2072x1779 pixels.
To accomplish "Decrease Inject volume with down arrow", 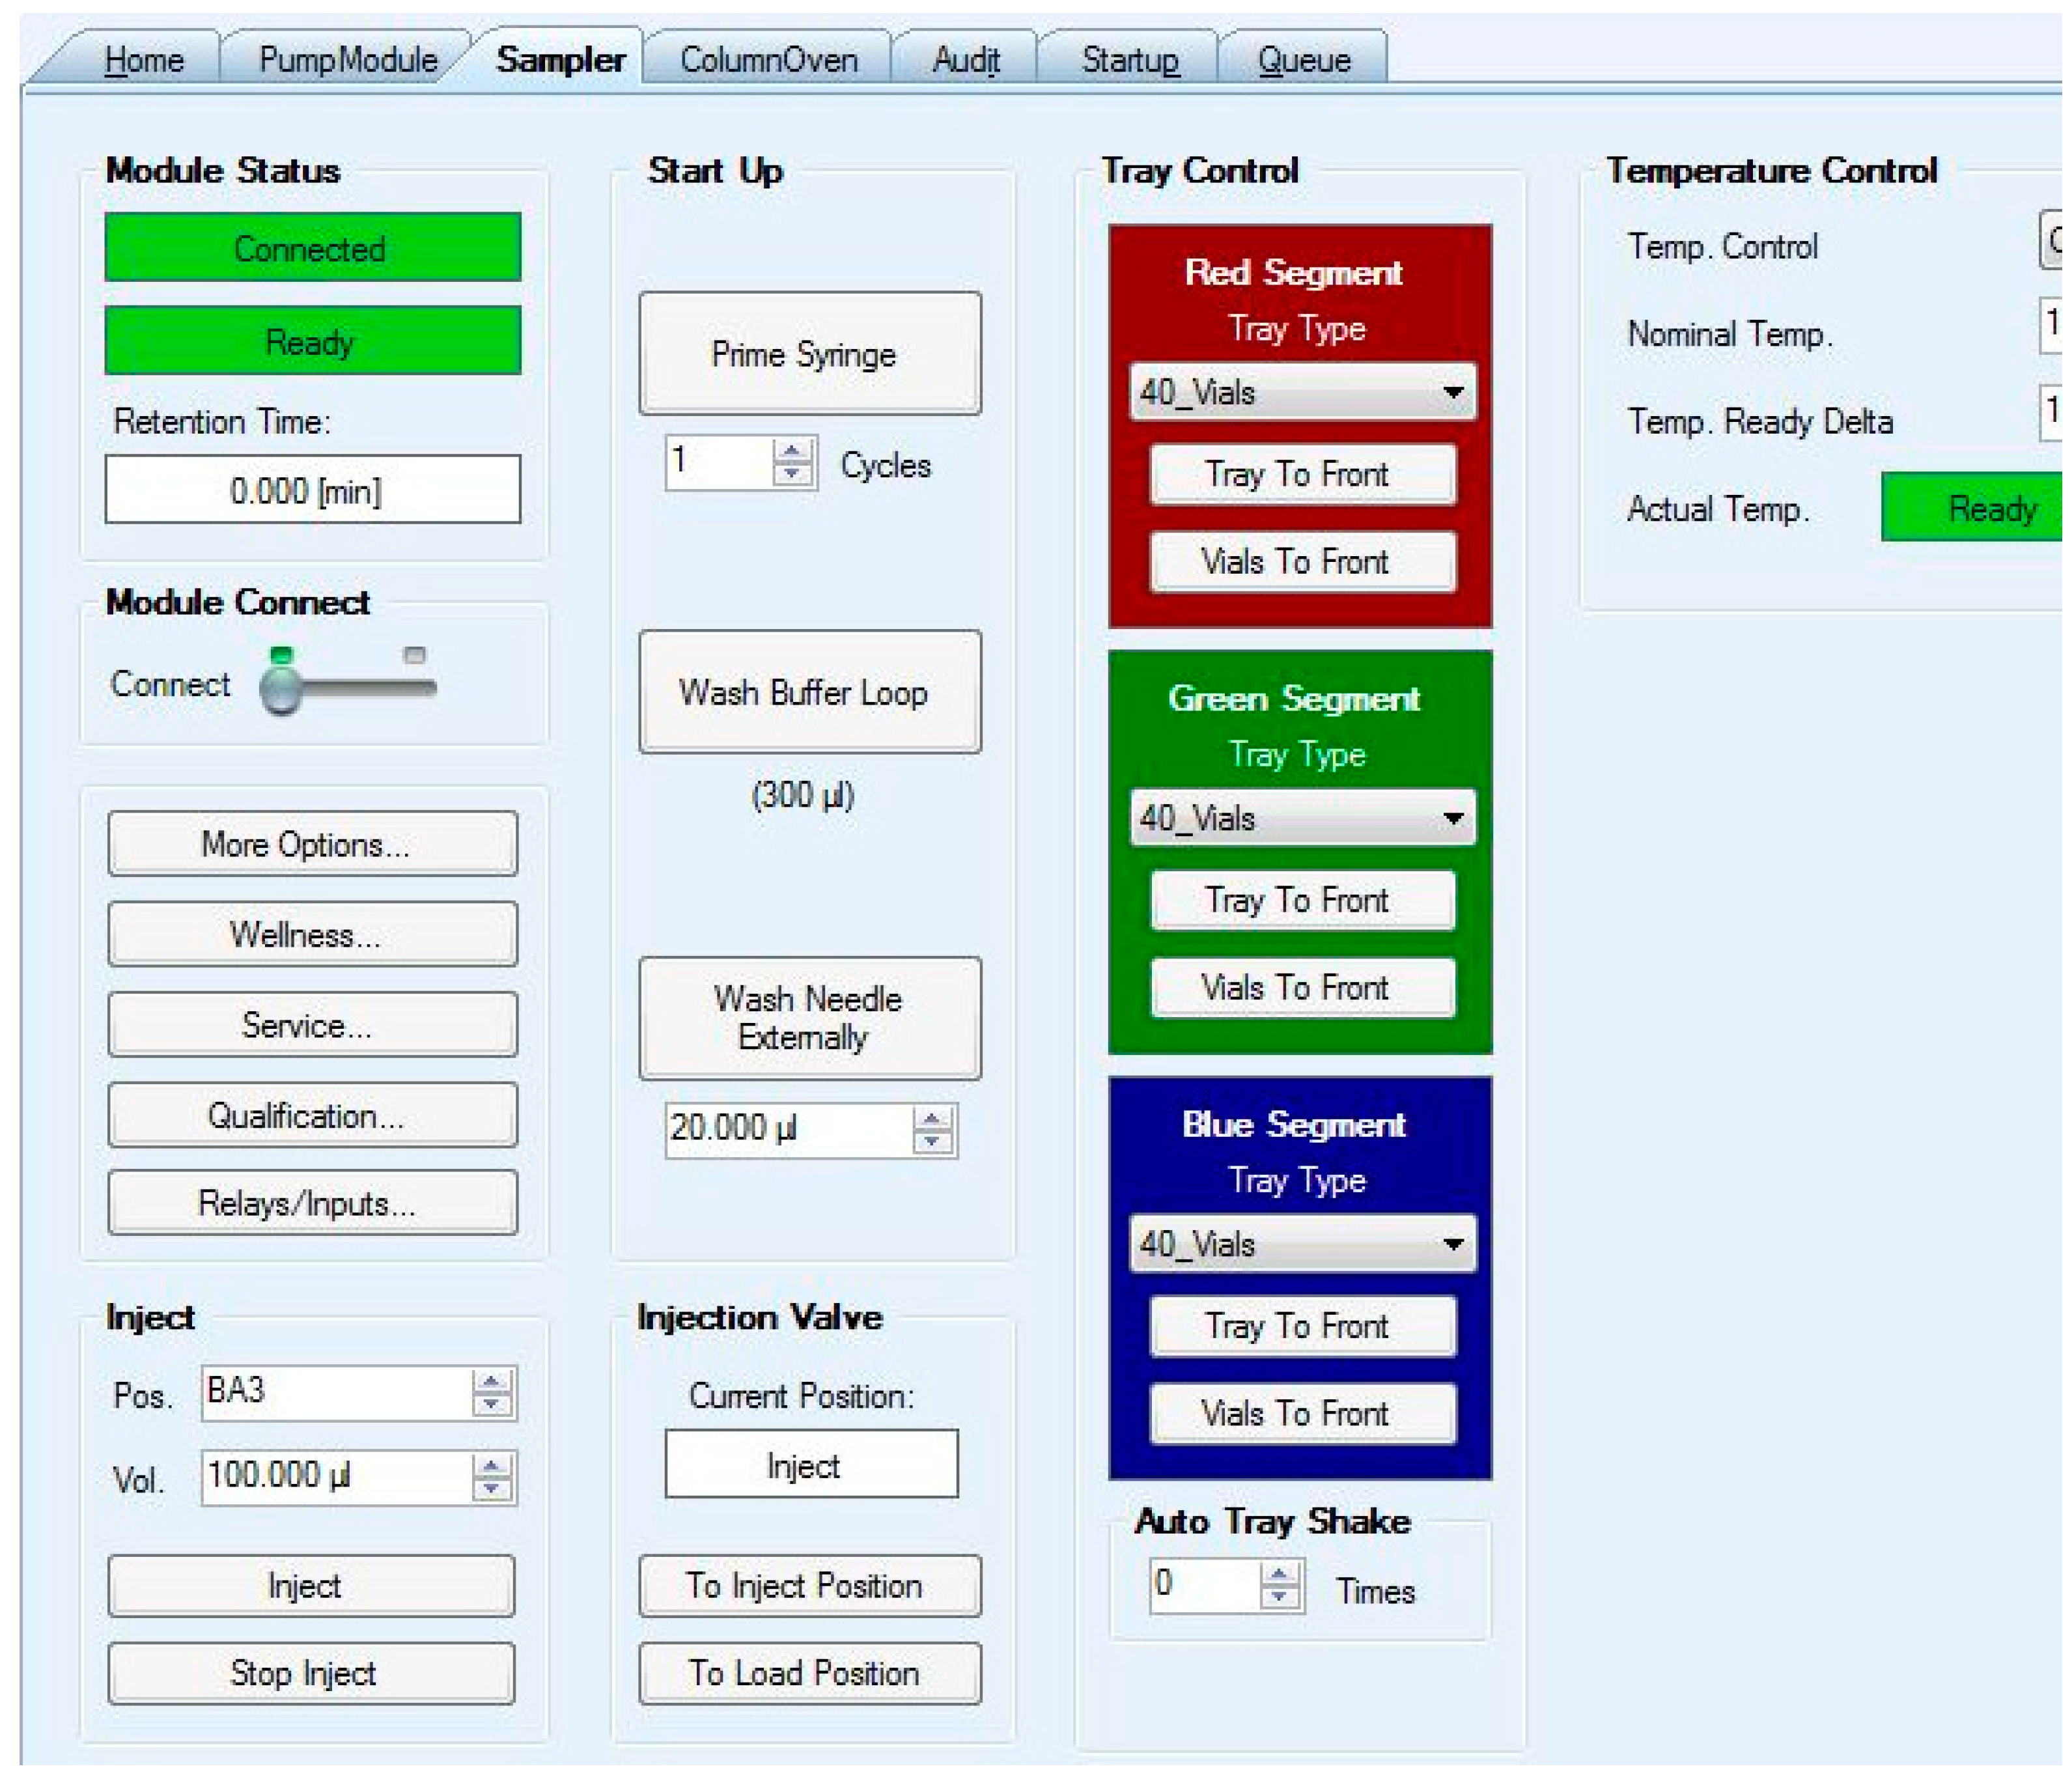I will click(491, 1489).
